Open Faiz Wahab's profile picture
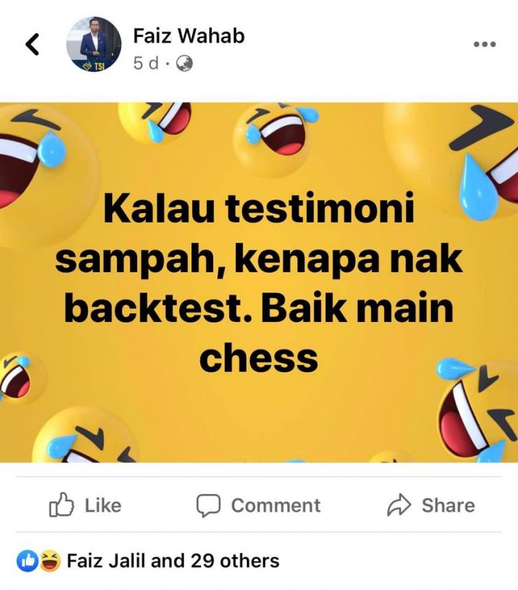518x590 pixels. coord(94,45)
